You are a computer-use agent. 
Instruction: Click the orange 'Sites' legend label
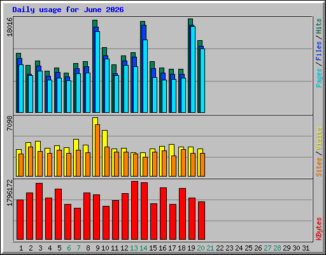point(319,167)
